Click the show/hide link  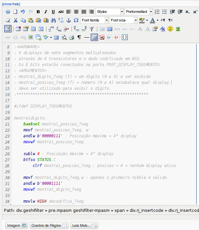pyautogui.click(x=12, y=4)
